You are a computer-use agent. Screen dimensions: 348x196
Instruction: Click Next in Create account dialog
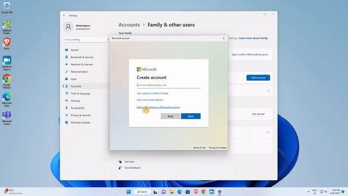[191, 116]
